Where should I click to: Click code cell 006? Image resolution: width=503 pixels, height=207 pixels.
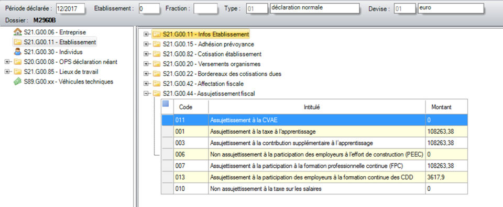(x=191, y=154)
